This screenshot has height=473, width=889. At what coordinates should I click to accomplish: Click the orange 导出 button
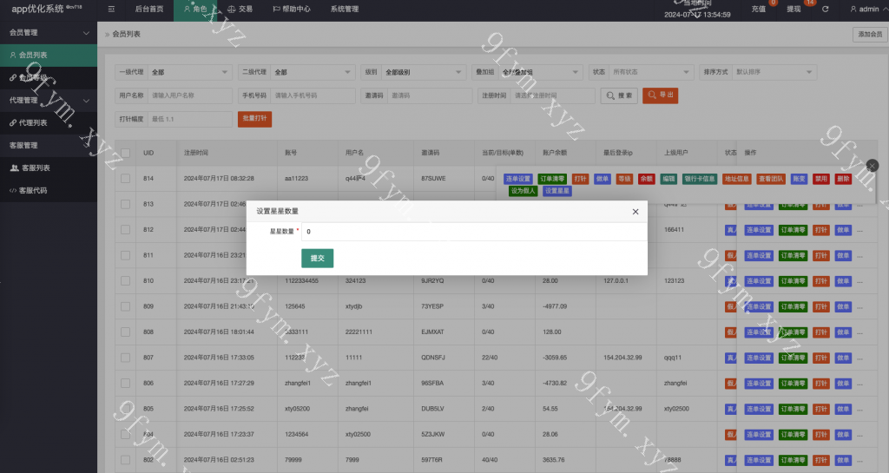coord(660,95)
